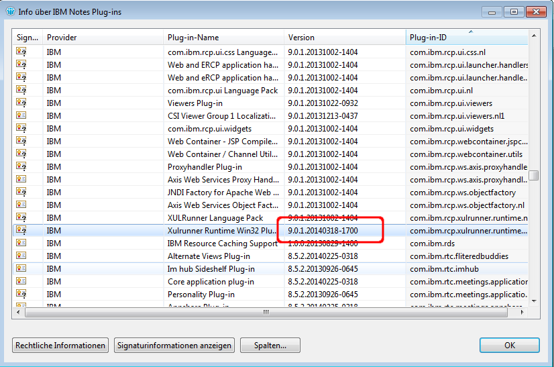This screenshot has height=367, width=554.
Task: Click signature icon of IBM Resource Caching row
Action: [21, 244]
